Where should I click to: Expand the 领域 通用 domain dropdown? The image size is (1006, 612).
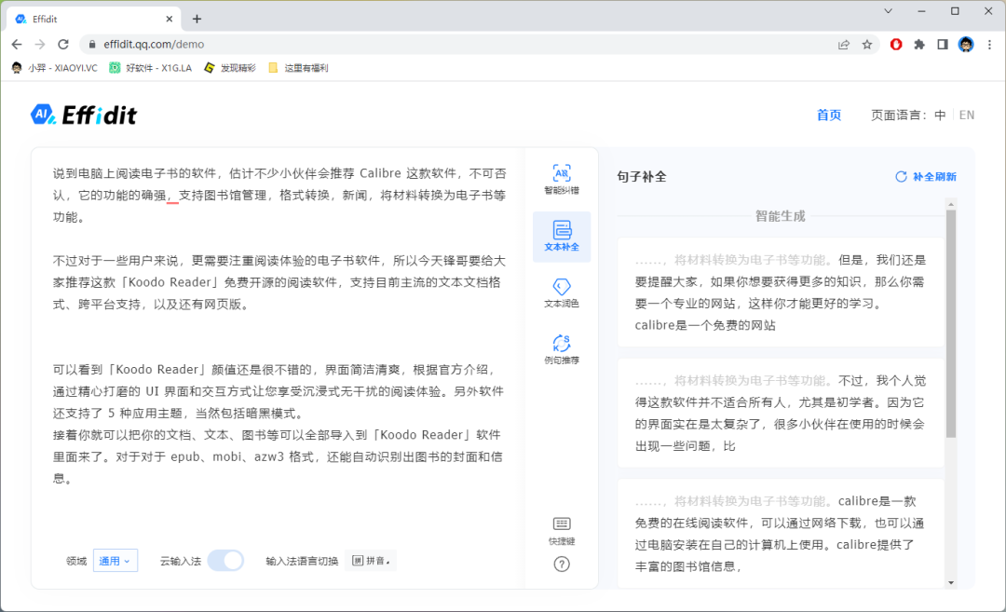(x=116, y=561)
